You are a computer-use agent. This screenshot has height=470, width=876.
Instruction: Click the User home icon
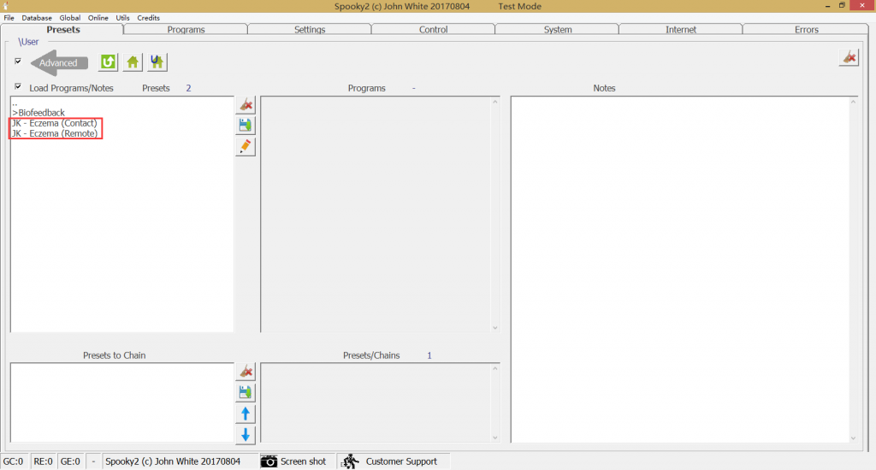coord(157,62)
